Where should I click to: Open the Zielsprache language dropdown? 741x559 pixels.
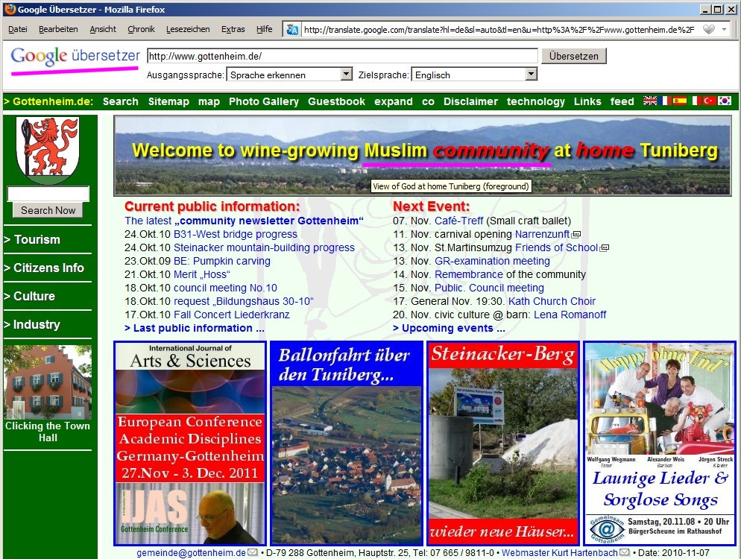(474, 75)
